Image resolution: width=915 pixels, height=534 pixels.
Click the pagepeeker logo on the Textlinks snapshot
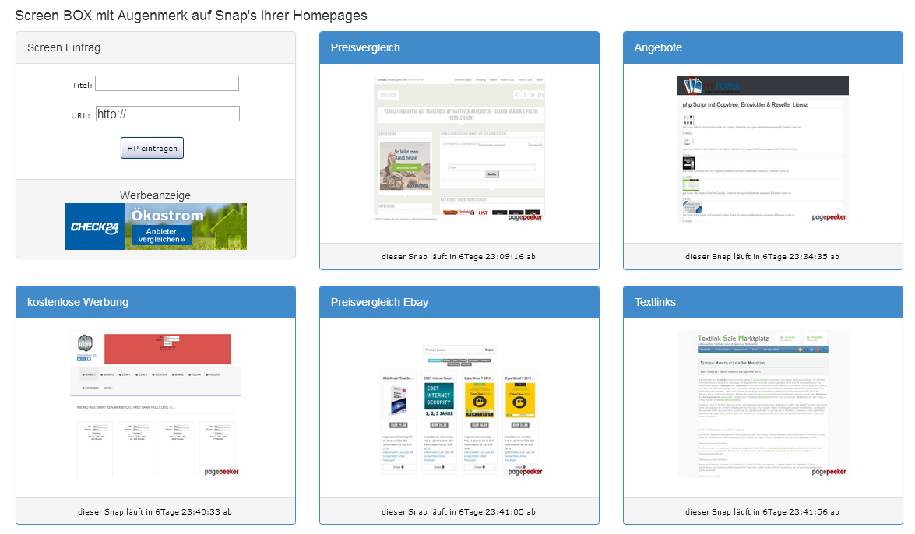[829, 471]
